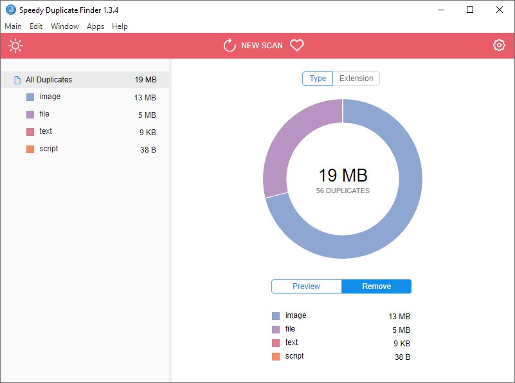Click the refresh arrow icon on New Scan
This screenshot has width=515, height=383.
point(228,45)
